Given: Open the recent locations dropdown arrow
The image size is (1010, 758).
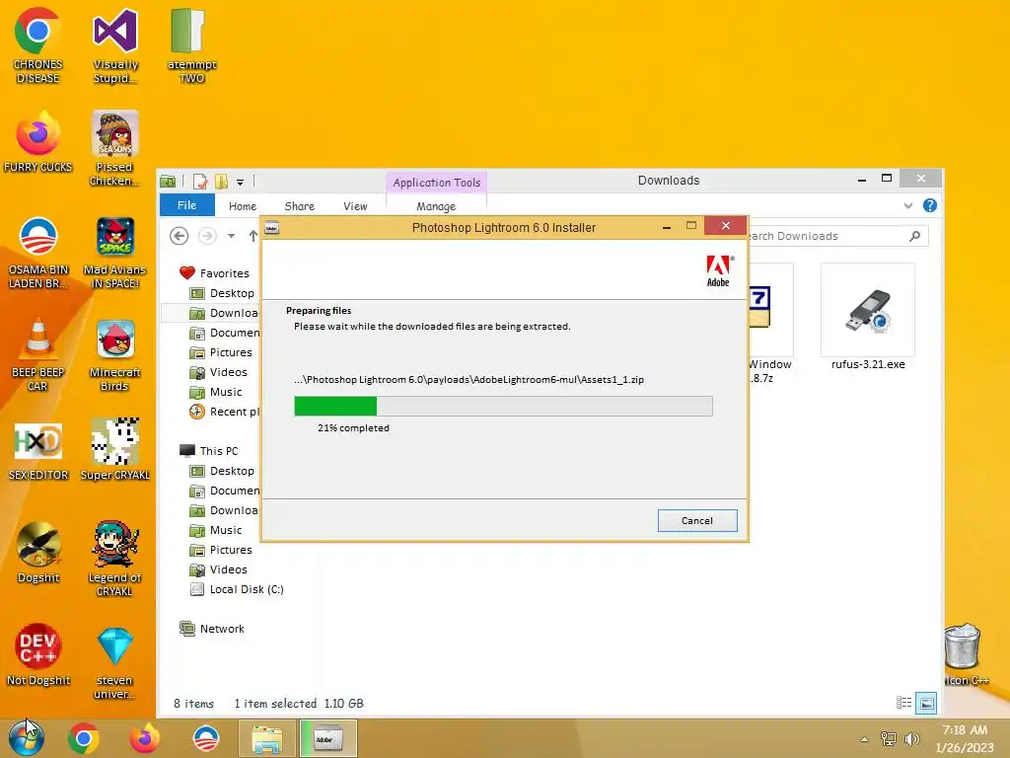Looking at the screenshot, I should 231,236.
